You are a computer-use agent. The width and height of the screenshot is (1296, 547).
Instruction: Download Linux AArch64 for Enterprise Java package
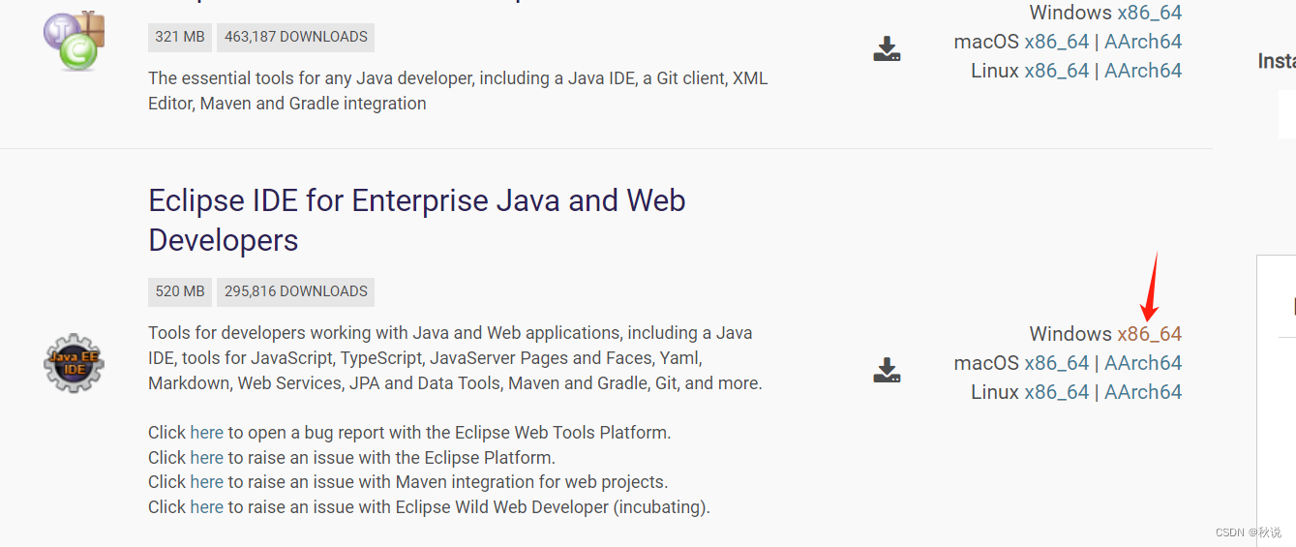(1143, 392)
